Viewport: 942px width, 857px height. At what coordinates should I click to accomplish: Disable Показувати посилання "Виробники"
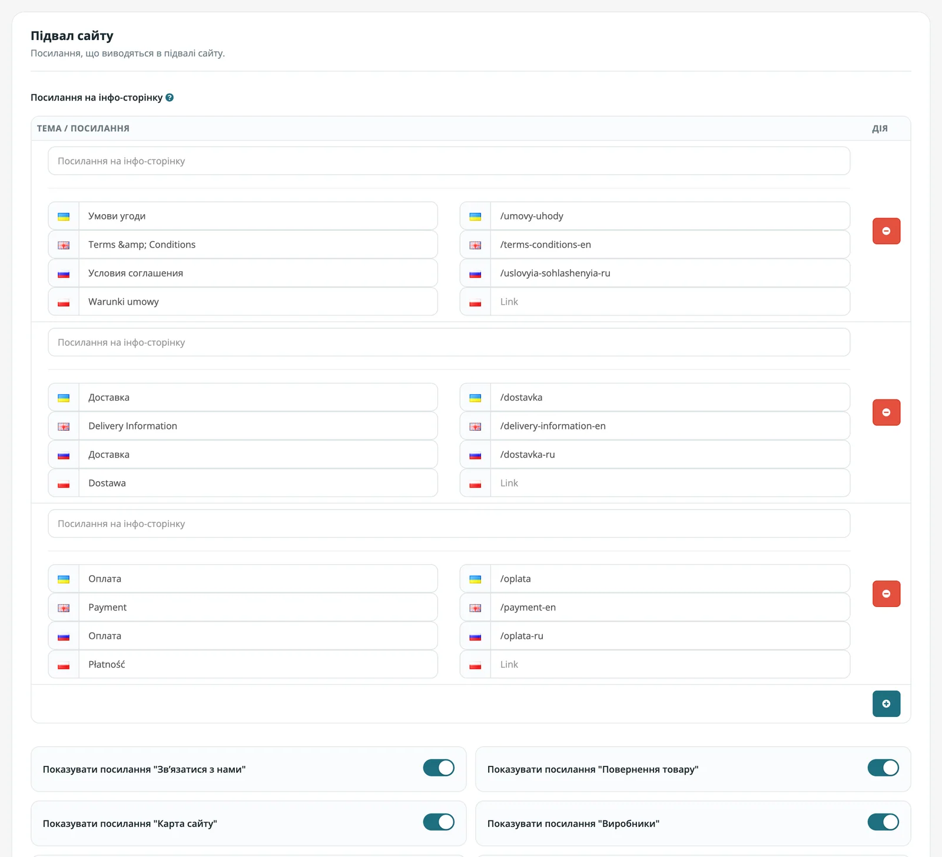pyautogui.click(x=883, y=822)
